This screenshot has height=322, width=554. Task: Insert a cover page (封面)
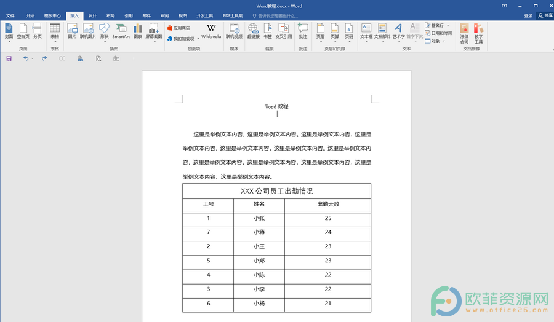[9, 32]
